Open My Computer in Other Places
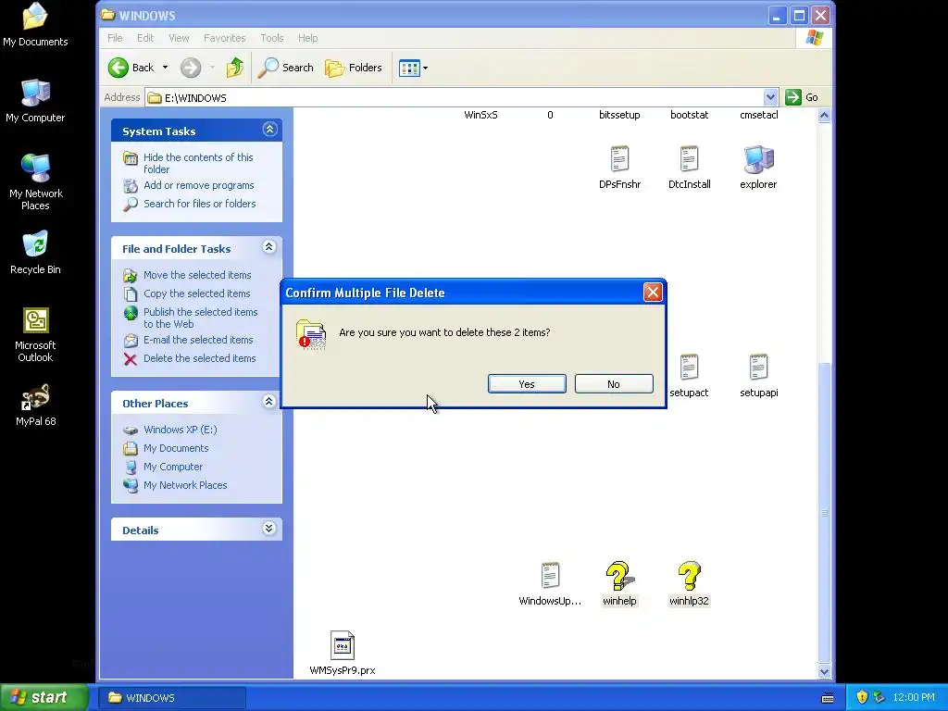Screen dimensions: 948x711 [x=173, y=467]
